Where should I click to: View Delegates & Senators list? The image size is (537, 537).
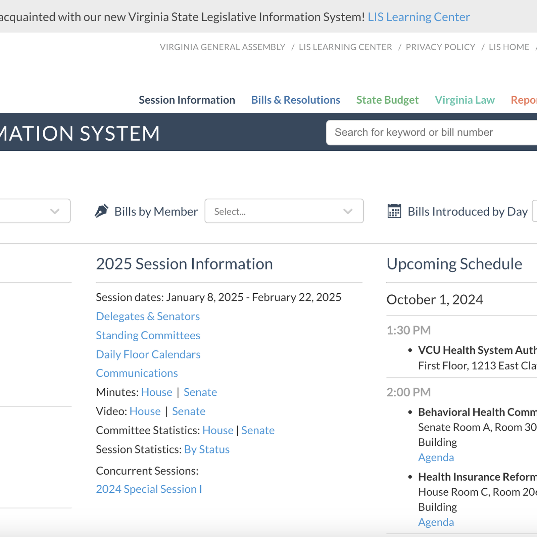coord(148,316)
